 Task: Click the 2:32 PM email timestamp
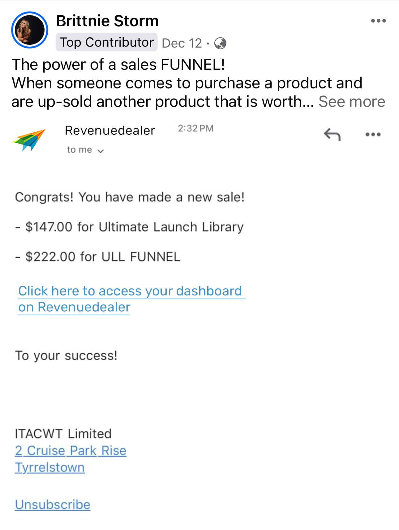click(195, 128)
